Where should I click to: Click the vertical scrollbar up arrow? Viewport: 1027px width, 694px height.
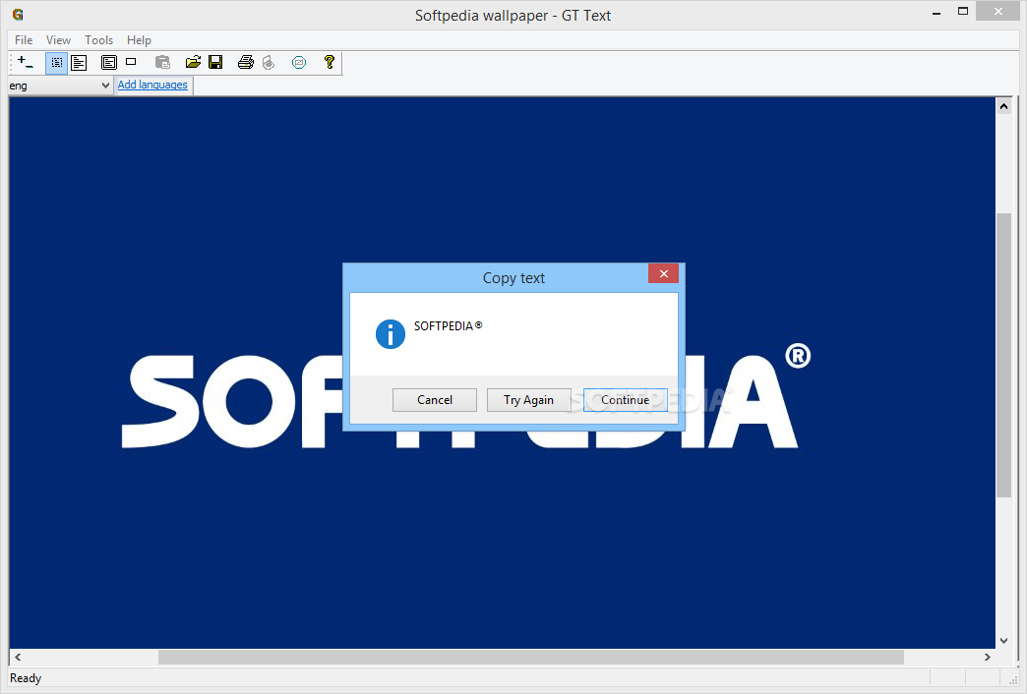[x=1004, y=106]
